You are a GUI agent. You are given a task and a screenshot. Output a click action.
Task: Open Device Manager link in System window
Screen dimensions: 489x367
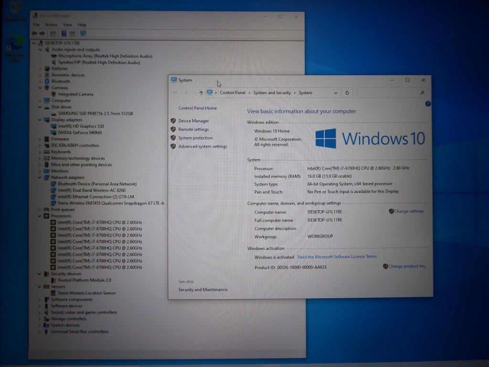click(193, 121)
